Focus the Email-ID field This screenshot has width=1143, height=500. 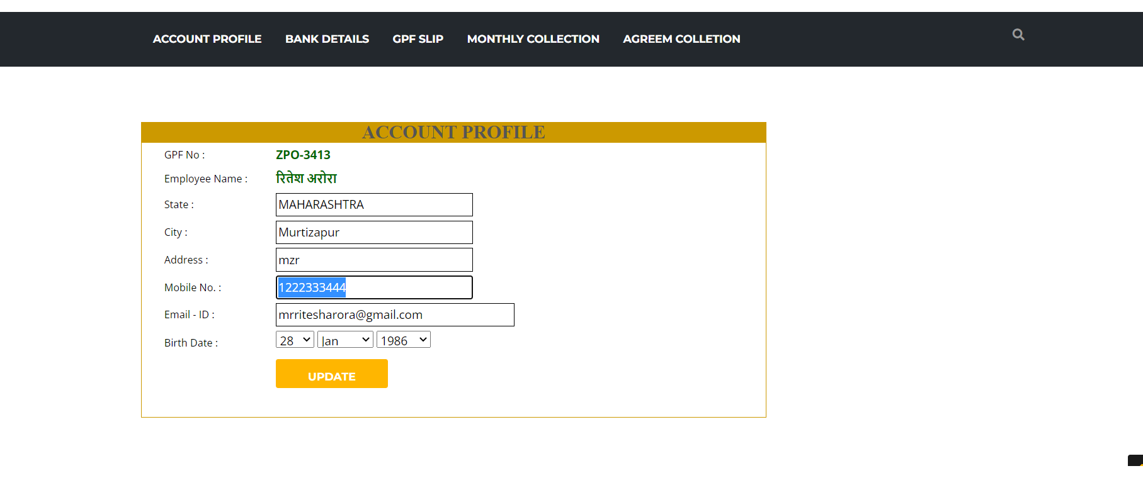click(x=395, y=315)
